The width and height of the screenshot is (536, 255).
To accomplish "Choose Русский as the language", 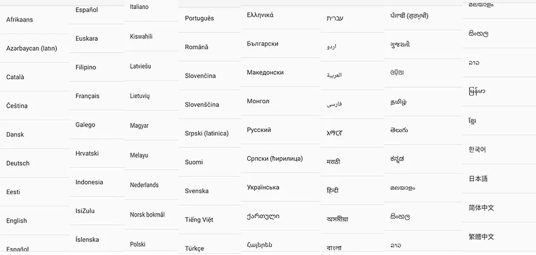I will (281, 130).
